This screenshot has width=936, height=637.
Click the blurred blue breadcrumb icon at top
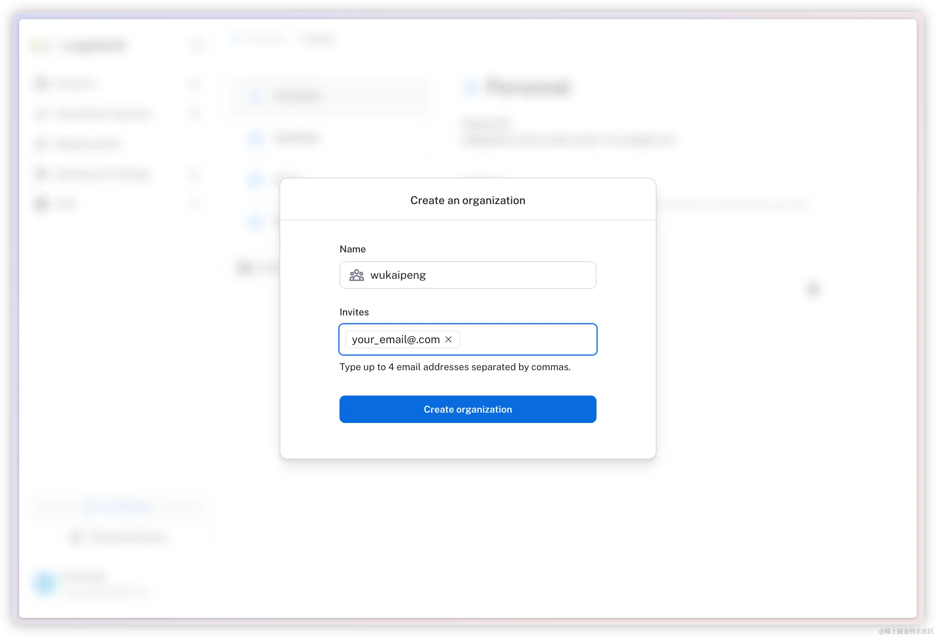click(x=237, y=39)
